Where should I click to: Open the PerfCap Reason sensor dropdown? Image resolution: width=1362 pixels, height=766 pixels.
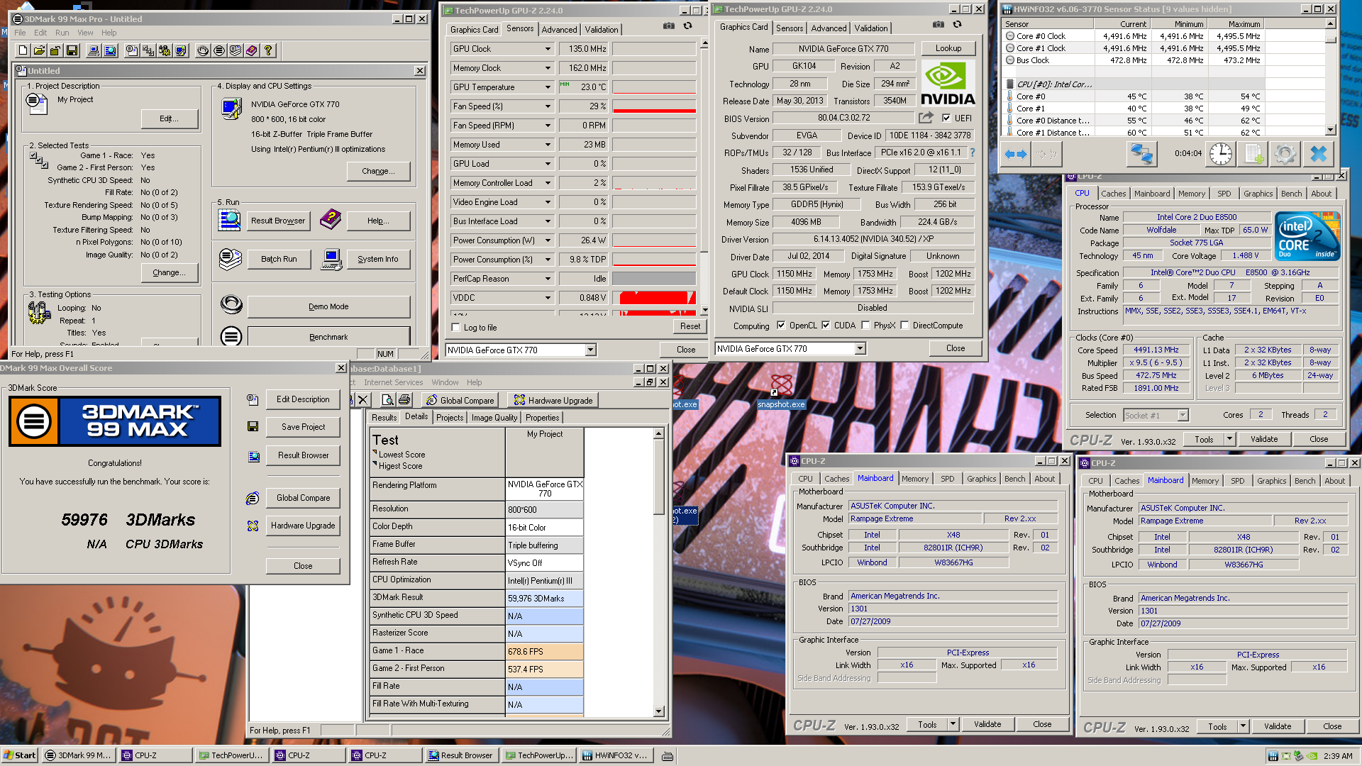(548, 279)
